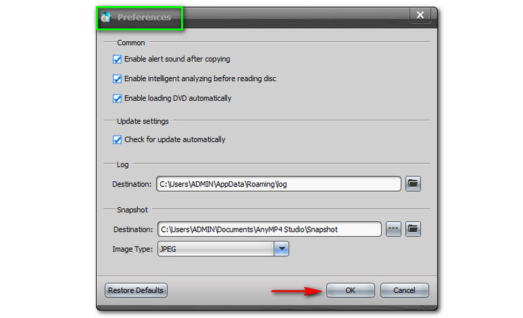This screenshot has width=523, height=318.
Task: Click the Enable loading DVD automatically label
Action: point(178,98)
